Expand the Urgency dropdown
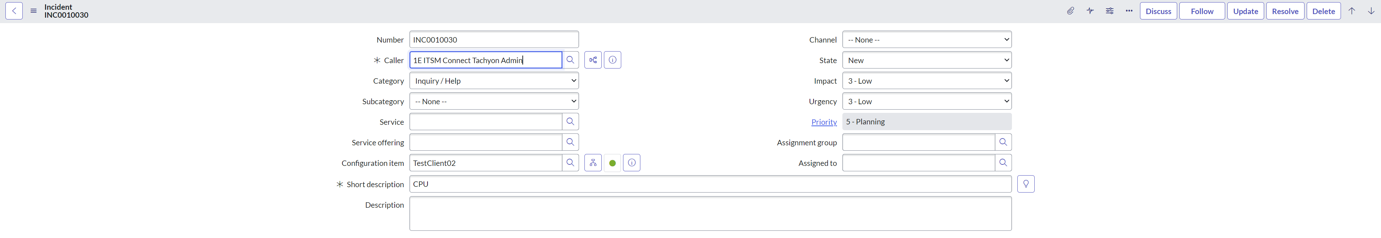Screen dimensions: 1381x238 [926, 101]
